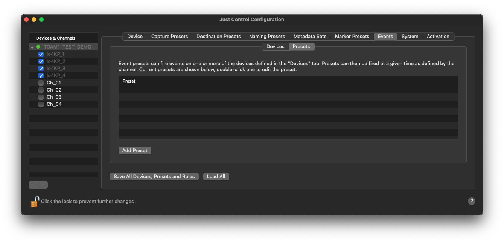Open the System tab
Viewport: 504px width, 243px height.
pyautogui.click(x=410, y=37)
